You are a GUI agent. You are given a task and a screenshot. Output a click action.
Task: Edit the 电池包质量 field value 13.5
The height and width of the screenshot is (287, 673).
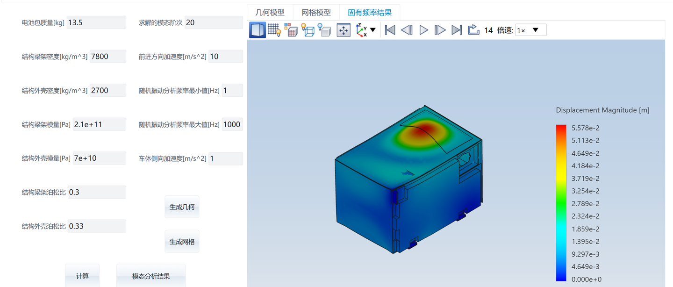(96, 22)
